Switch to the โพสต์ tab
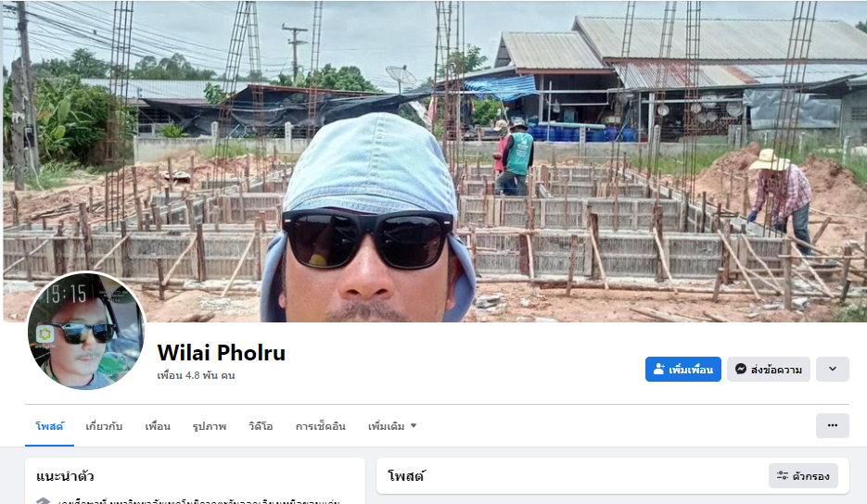The width and height of the screenshot is (867, 504). coord(49,426)
